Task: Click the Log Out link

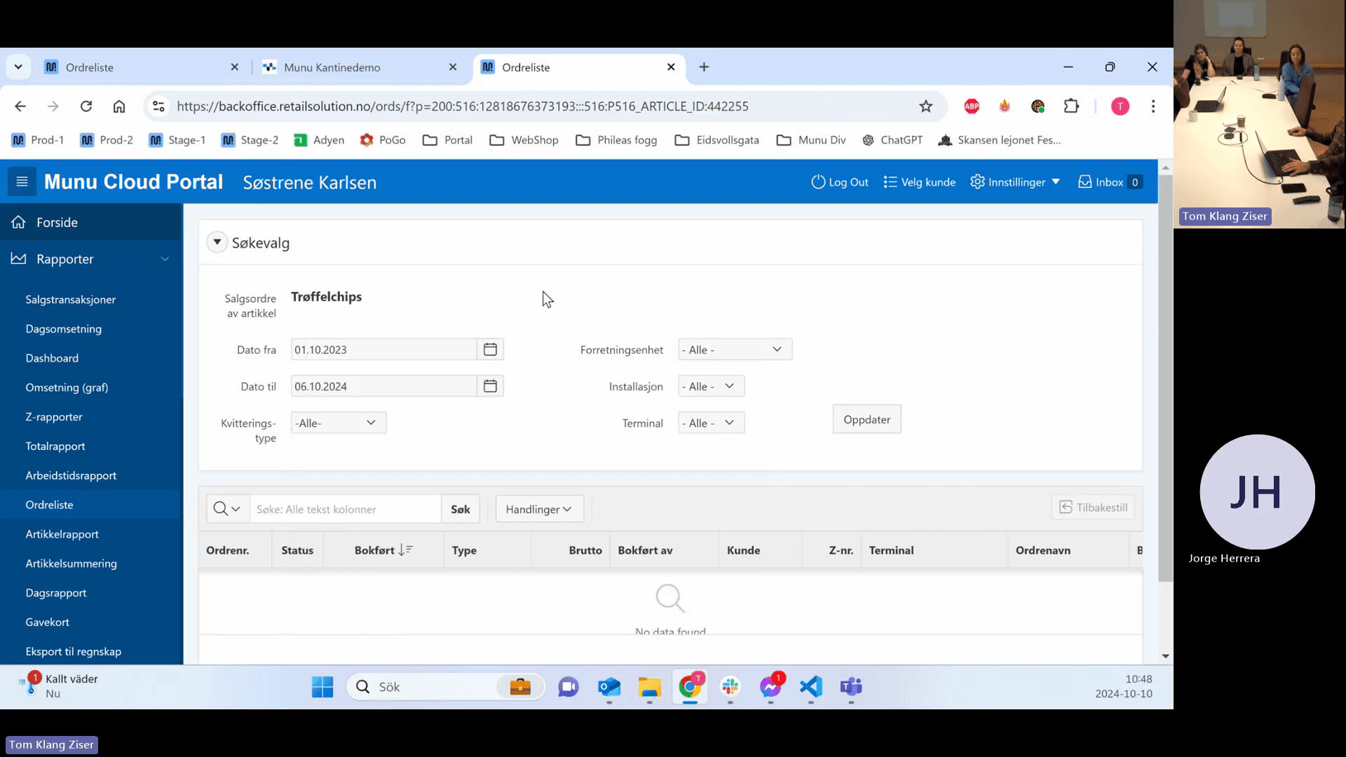Action: pyautogui.click(x=840, y=182)
